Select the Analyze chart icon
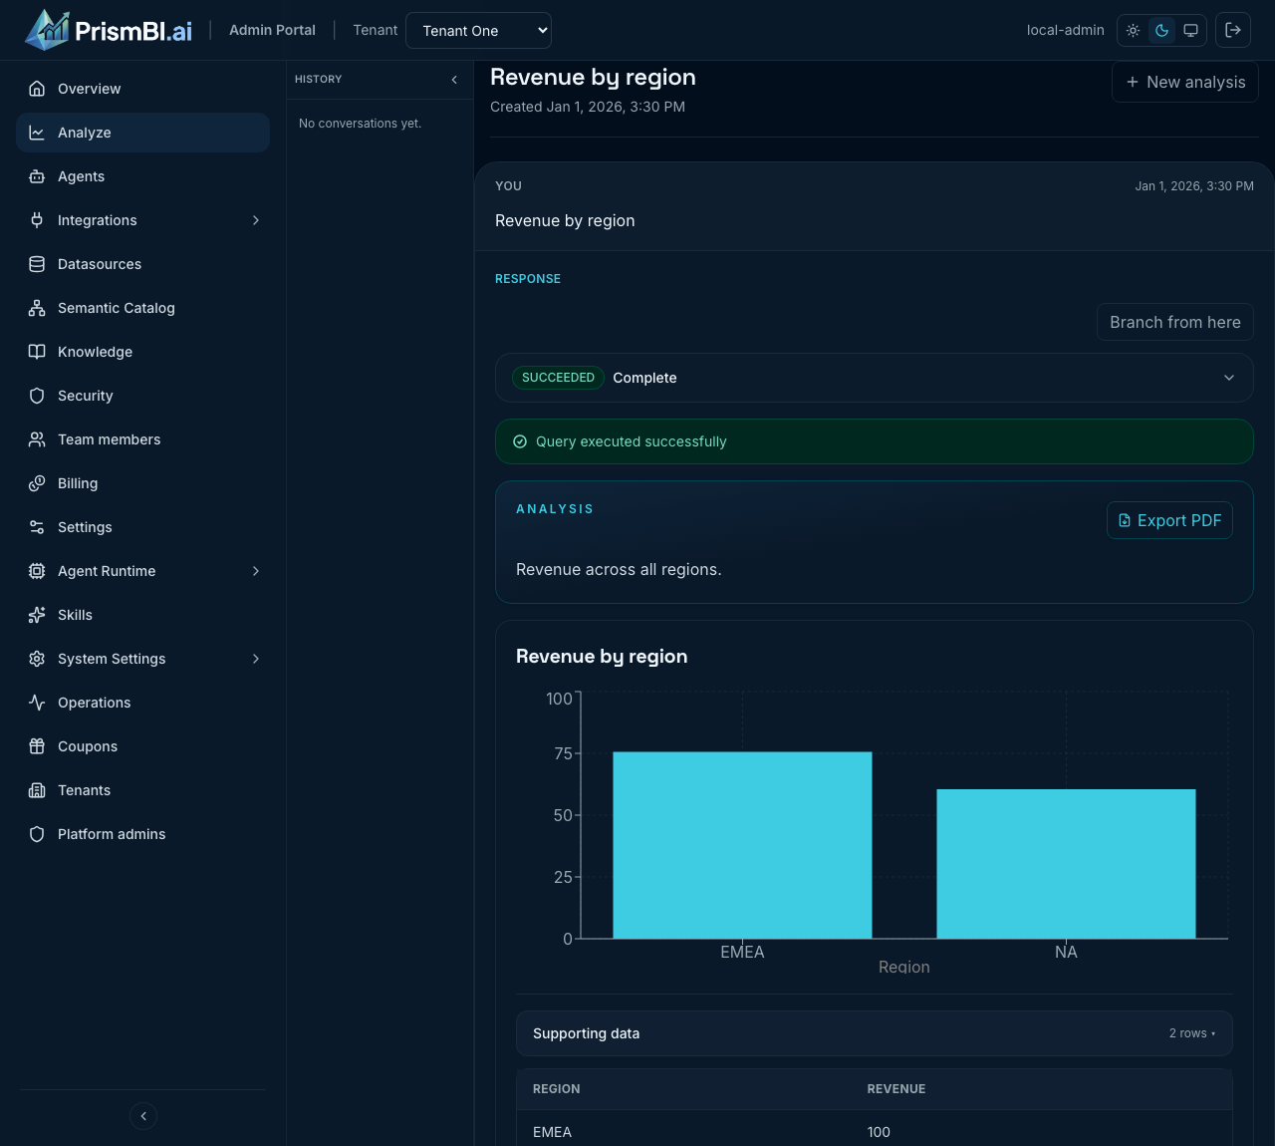Viewport: 1275px width, 1146px height. coord(37,133)
